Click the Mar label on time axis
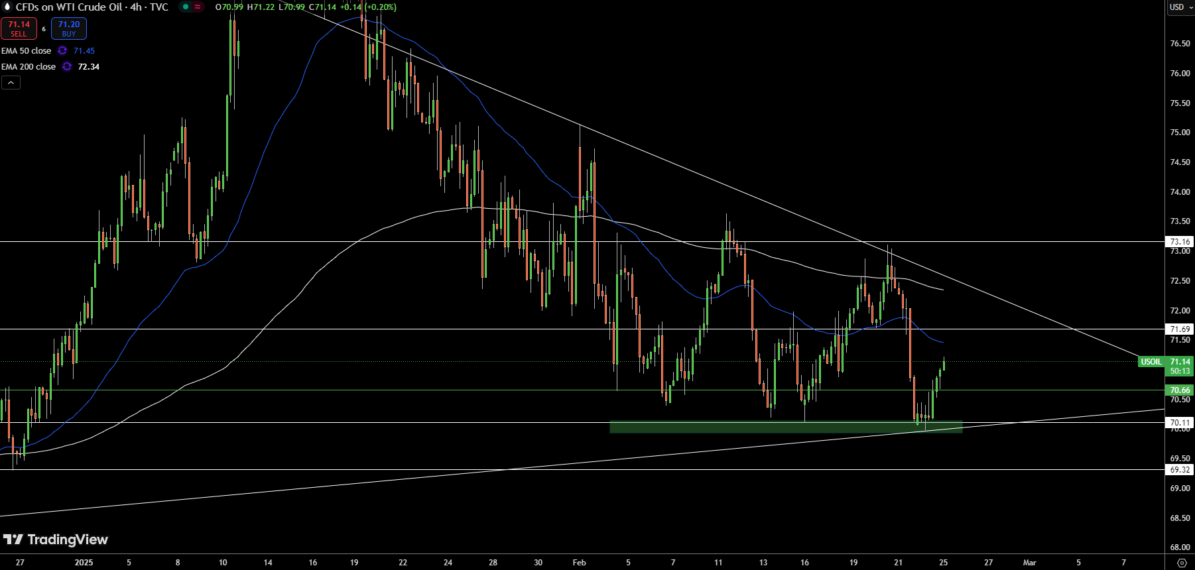Screen dimensions: 1195x570 pyautogui.click(x=1030, y=563)
